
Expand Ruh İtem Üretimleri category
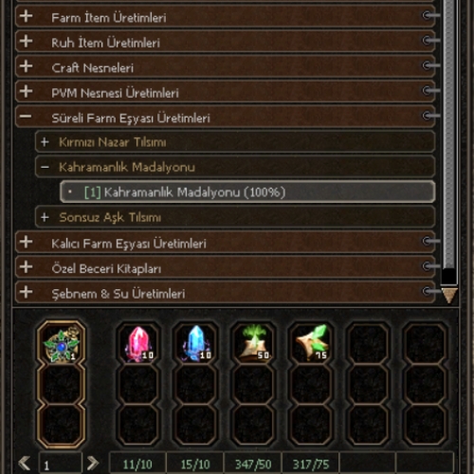225,42
